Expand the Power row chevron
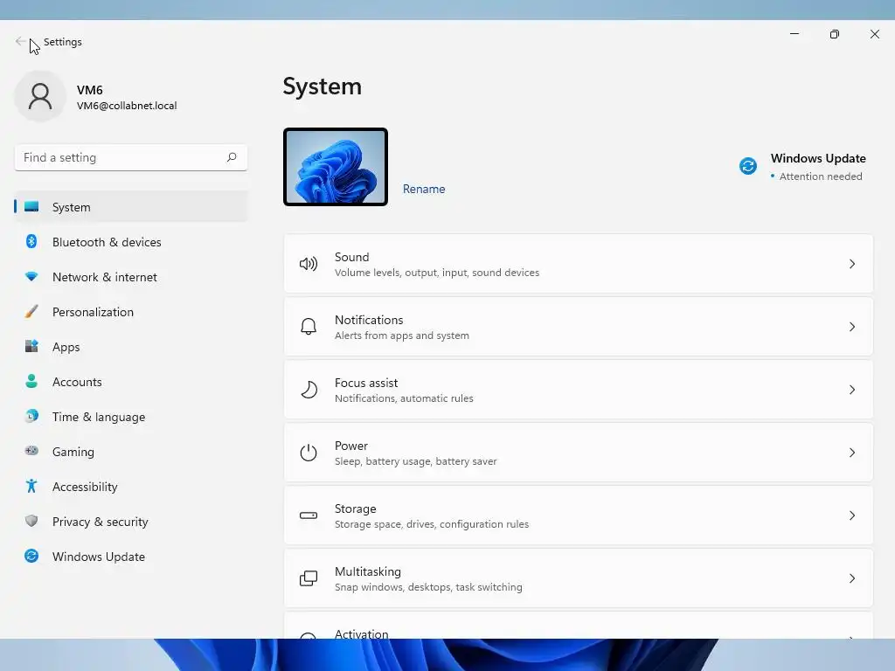 pos(851,453)
